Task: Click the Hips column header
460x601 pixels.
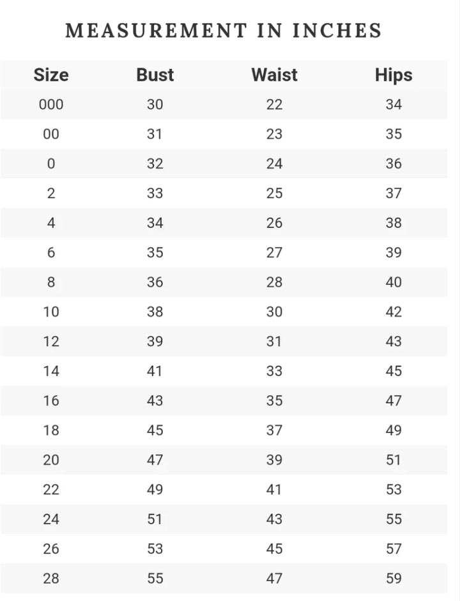Action: point(394,75)
